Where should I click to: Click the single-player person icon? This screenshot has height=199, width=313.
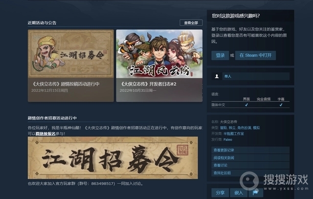point(217,76)
